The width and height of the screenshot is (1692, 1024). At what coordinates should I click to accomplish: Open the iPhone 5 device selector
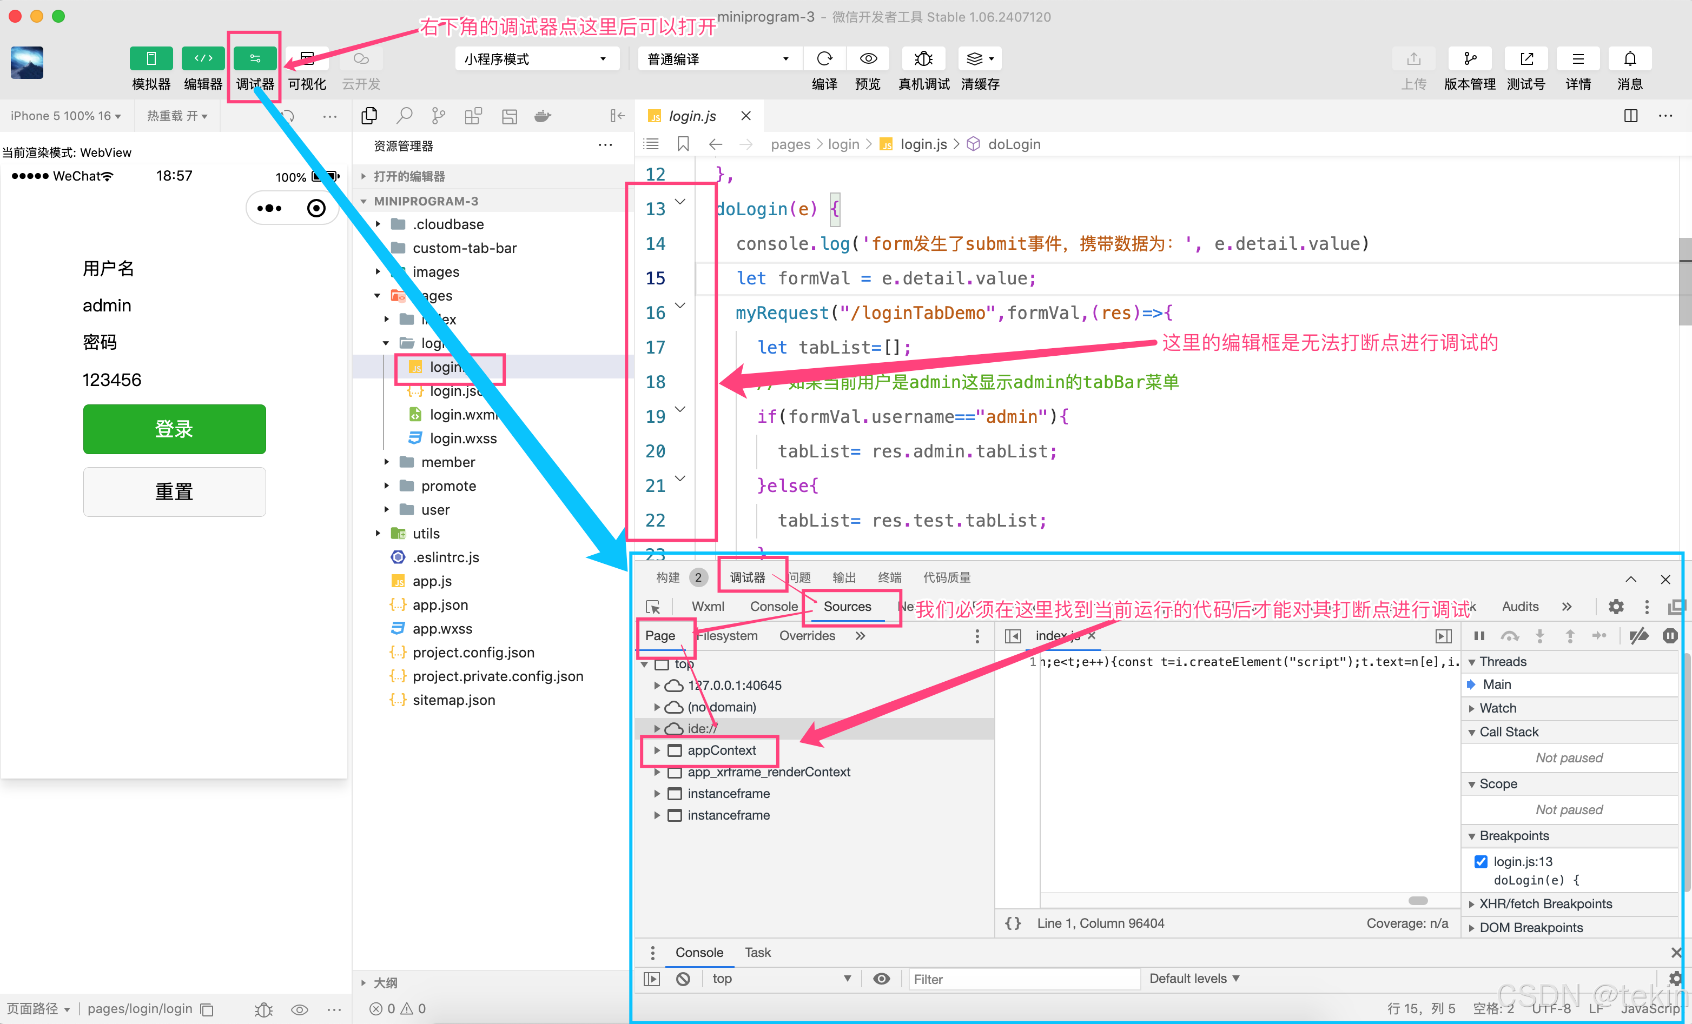pos(66,116)
